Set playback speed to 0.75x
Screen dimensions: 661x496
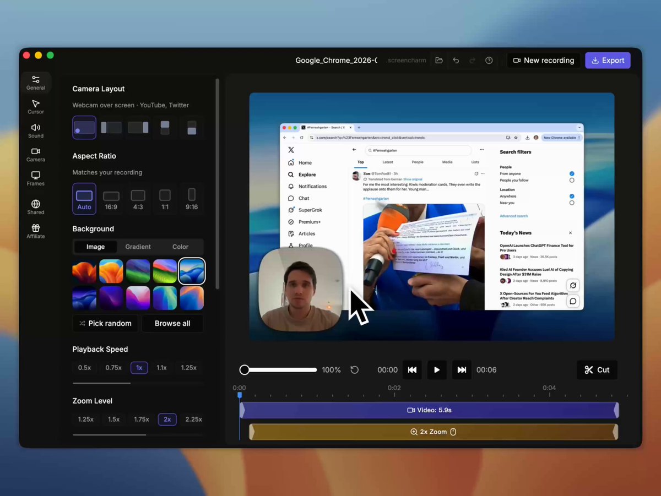(x=113, y=368)
